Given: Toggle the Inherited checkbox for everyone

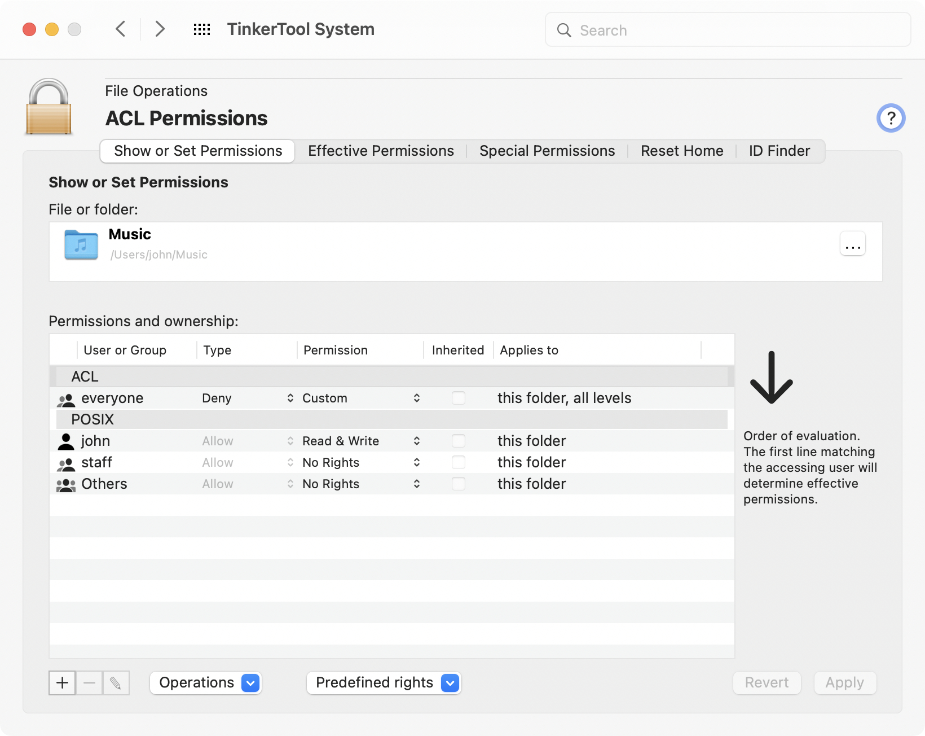Looking at the screenshot, I should pos(458,398).
